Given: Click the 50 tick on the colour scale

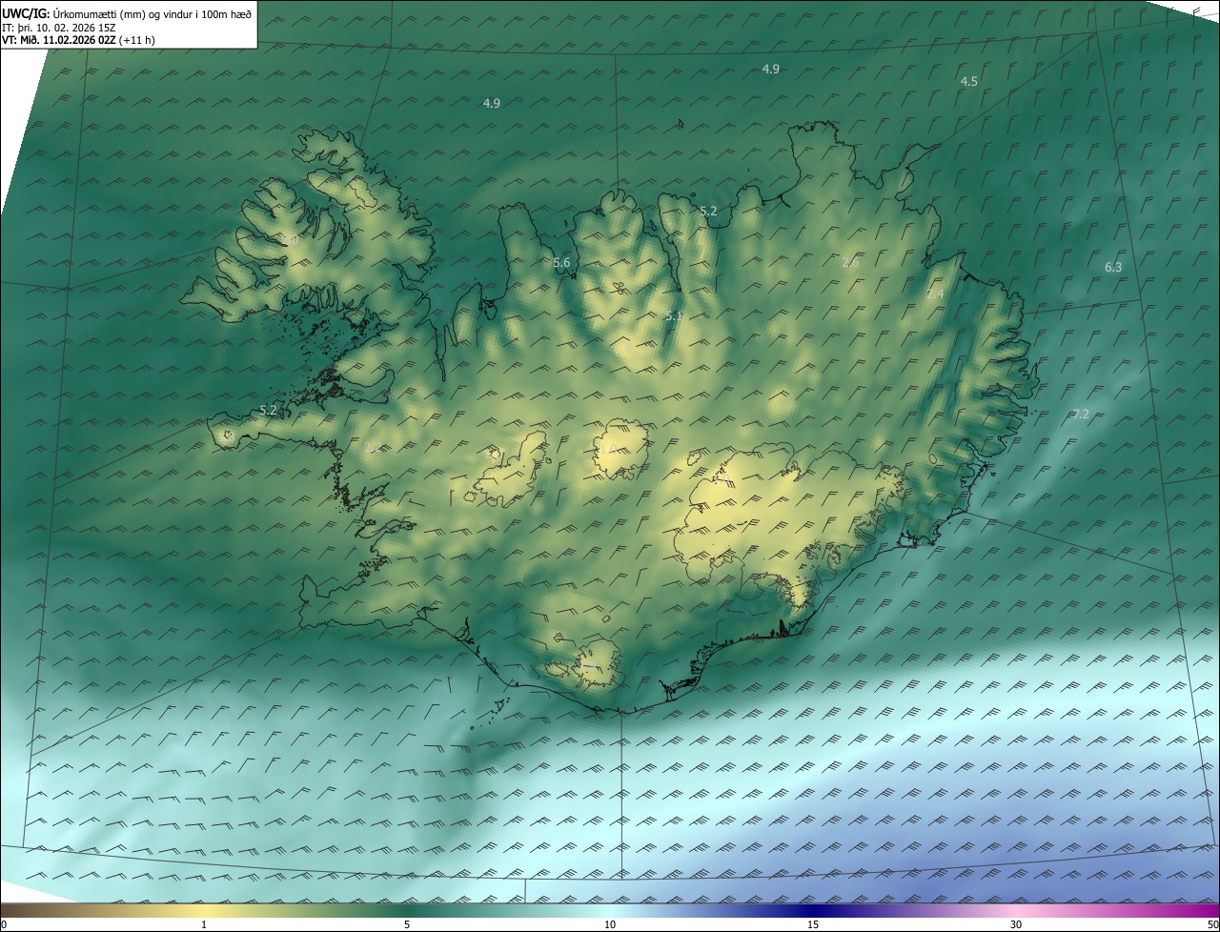Looking at the screenshot, I should [1213, 925].
